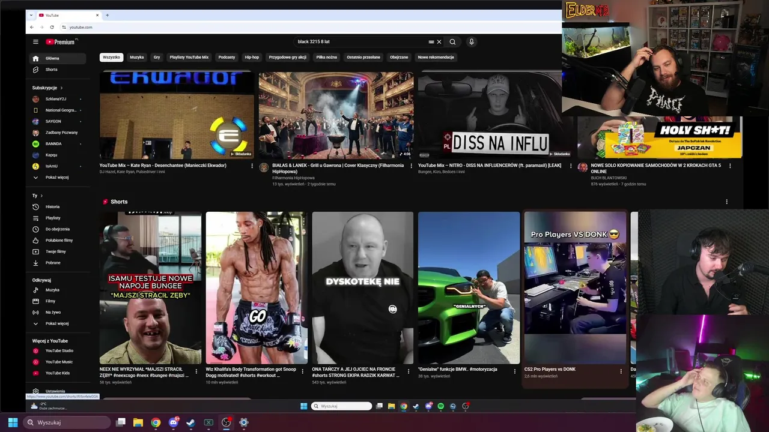Open Discord from the bottom taskbar

click(x=174, y=422)
